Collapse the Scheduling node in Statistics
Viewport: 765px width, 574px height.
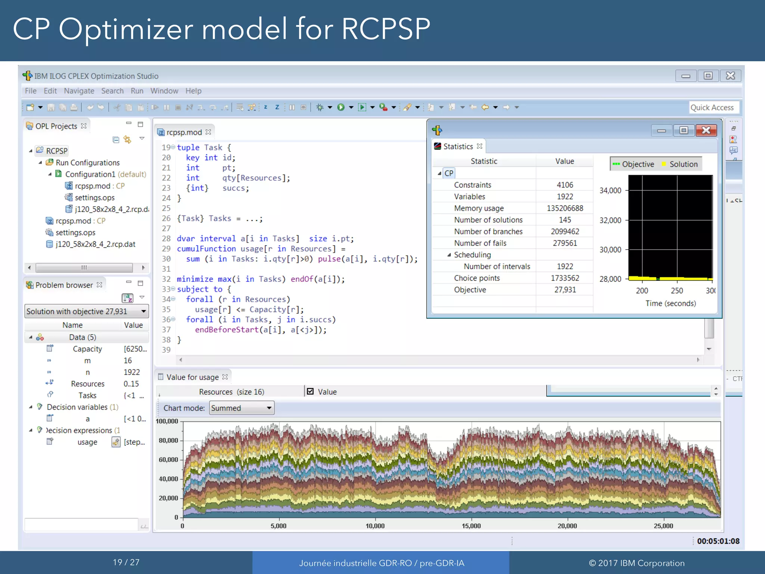click(x=449, y=255)
